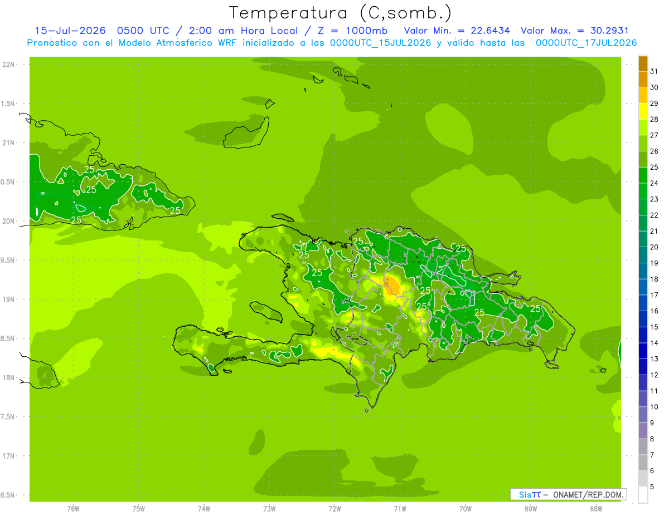Click the longitude axis label '71W'
Viewport: 669px width, 516px height.
pos(400,509)
